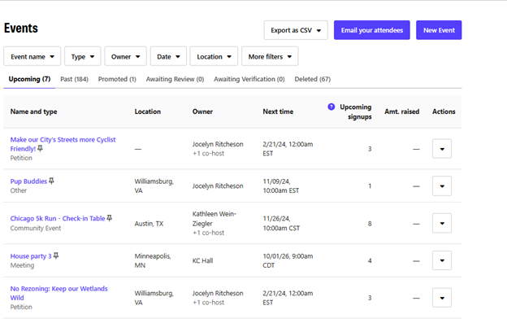
Task: Click pin icon next to Pup Buddies
Action: (x=51, y=181)
